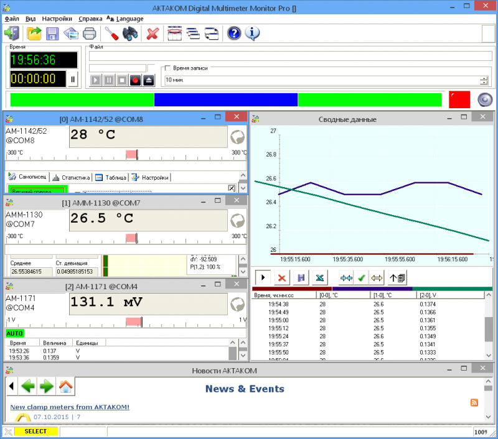Viewport: 498px width, 439px height.
Task: Click the Время, чч:мм:сс column header
Action: [x=284, y=295]
